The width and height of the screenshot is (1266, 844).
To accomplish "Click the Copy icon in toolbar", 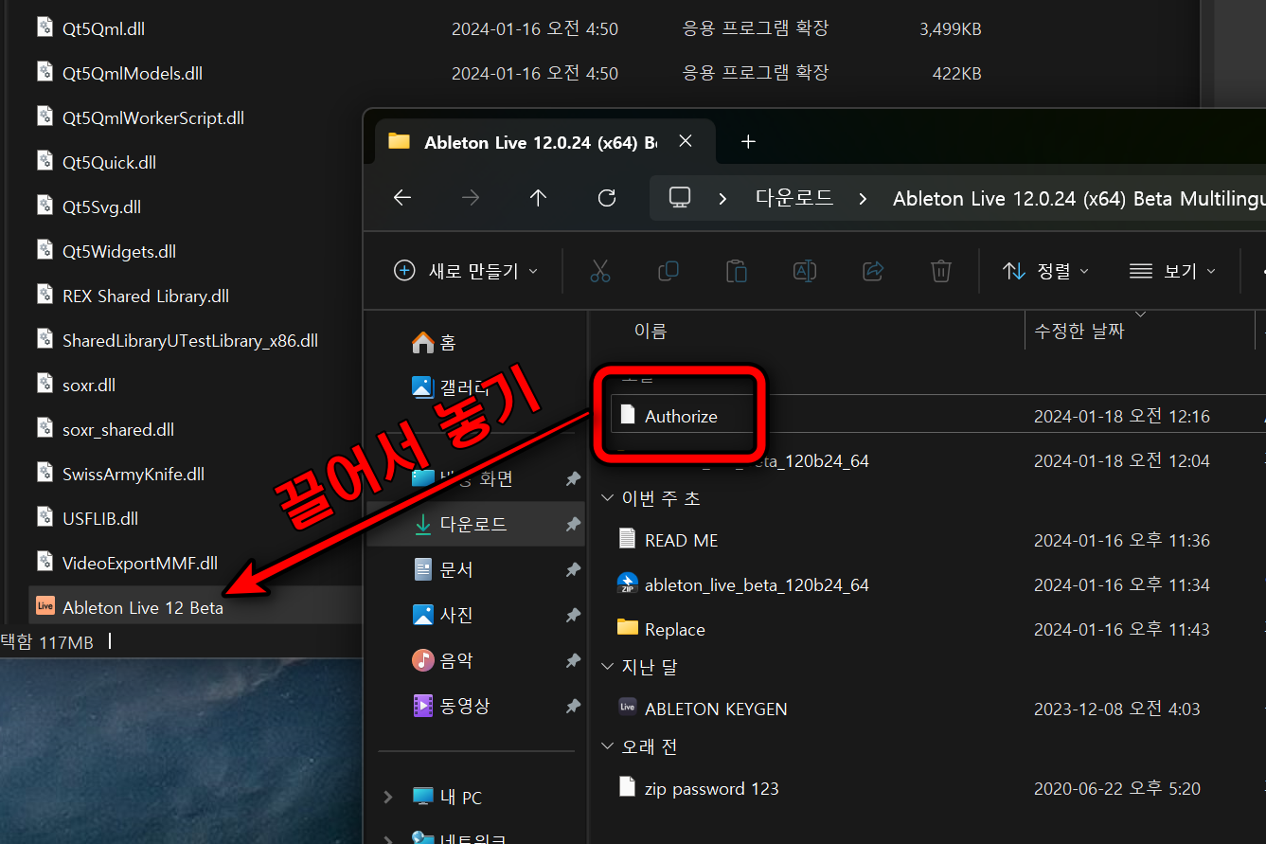I will tap(669, 272).
